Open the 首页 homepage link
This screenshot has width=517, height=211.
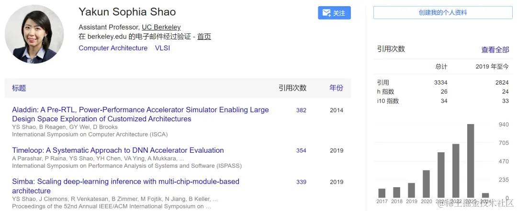pos(204,37)
